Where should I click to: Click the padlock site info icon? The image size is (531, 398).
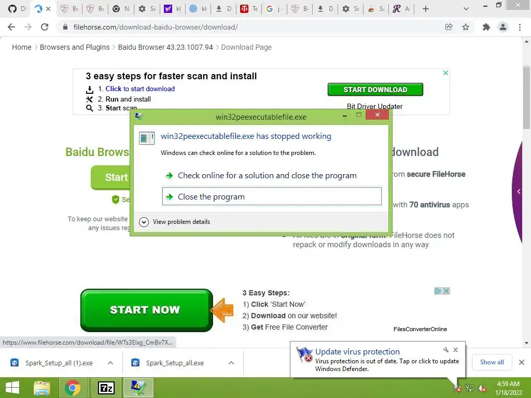(65, 27)
